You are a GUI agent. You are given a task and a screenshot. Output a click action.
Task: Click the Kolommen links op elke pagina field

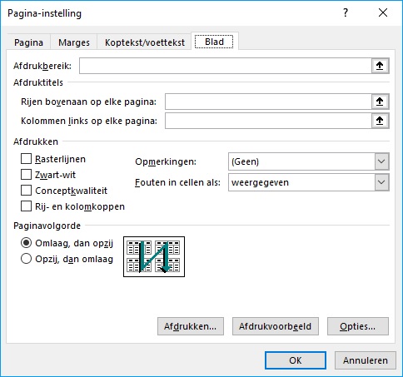click(268, 121)
